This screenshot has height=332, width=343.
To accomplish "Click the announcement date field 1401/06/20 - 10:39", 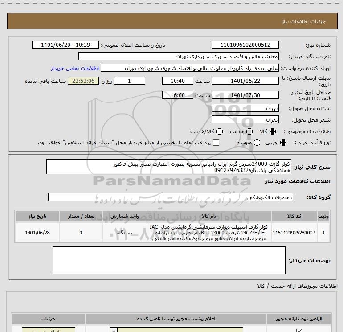I will click(65, 45).
